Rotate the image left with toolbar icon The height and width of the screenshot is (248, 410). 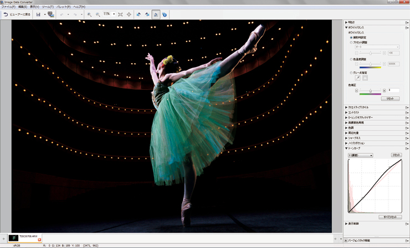[138, 14]
